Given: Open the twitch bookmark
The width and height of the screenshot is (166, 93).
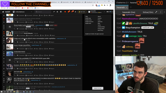Looking at the screenshot, I should pyautogui.click(x=18, y=8).
